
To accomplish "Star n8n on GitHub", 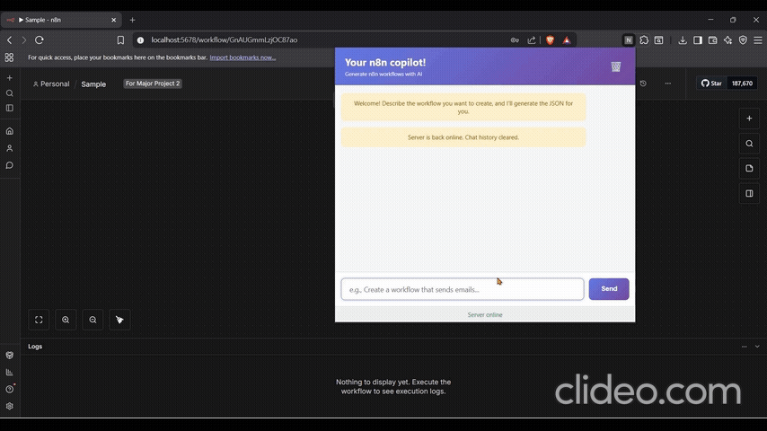I will [711, 84].
